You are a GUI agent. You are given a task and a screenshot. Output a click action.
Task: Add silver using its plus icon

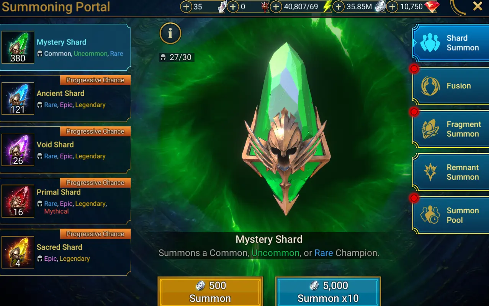[338, 7]
